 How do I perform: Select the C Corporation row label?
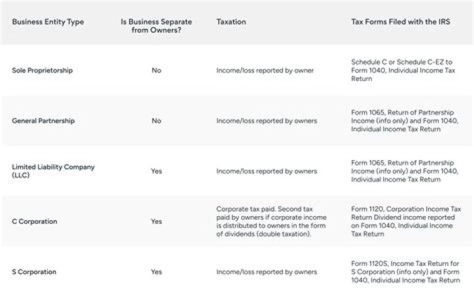point(34,221)
